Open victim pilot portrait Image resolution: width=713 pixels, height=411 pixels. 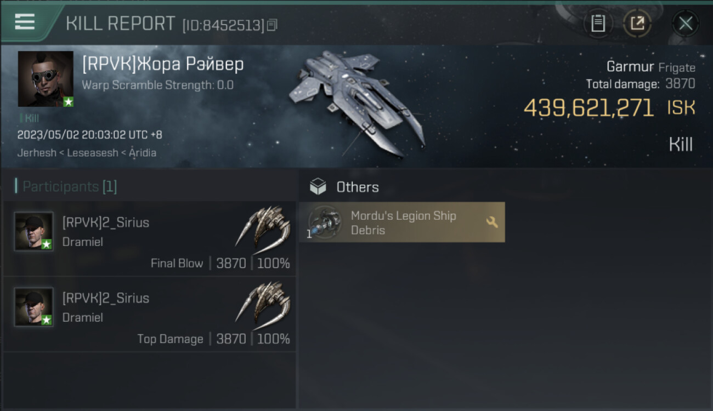coord(46,79)
